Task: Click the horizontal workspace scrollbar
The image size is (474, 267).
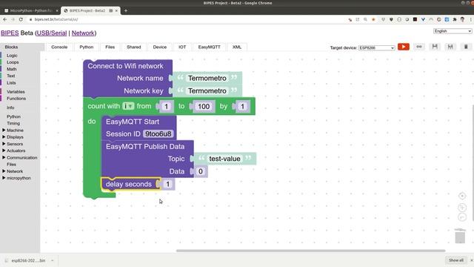Action: pyautogui.click(x=311, y=251)
